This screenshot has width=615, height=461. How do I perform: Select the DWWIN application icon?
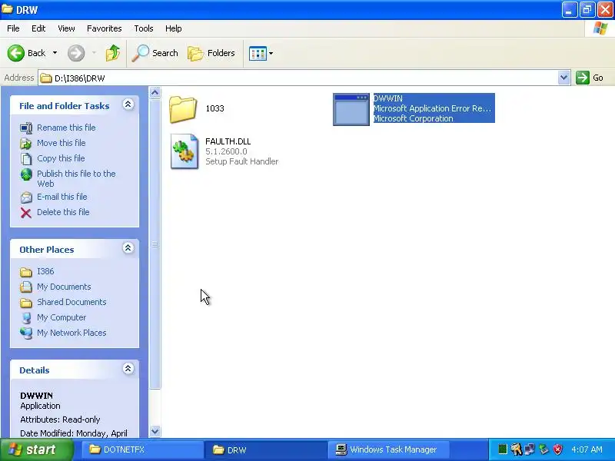351,109
